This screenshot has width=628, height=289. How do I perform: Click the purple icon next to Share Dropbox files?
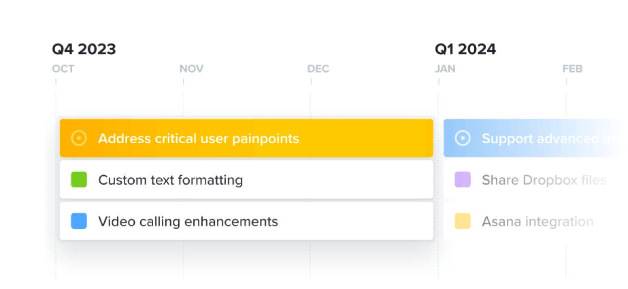pyautogui.click(x=463, y=180)
